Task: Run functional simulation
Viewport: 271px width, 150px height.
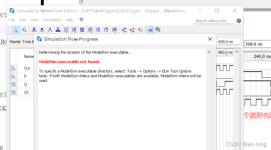Action: [x=124, y=30]
